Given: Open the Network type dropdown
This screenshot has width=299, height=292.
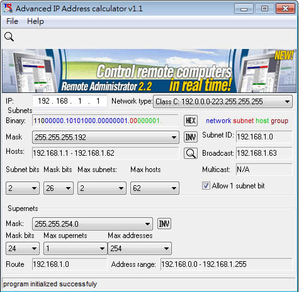Looking at the screenshot, I should [223, 102].
